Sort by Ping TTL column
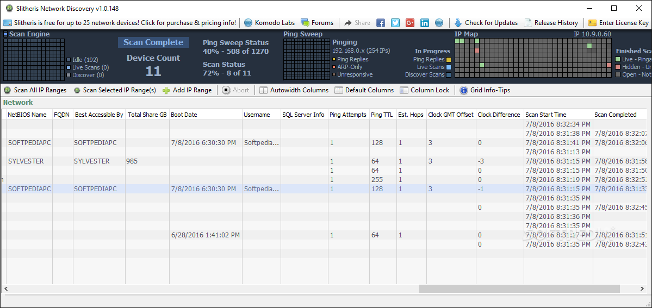The height and width of the screenshot is (308, 652). (382, 115)
